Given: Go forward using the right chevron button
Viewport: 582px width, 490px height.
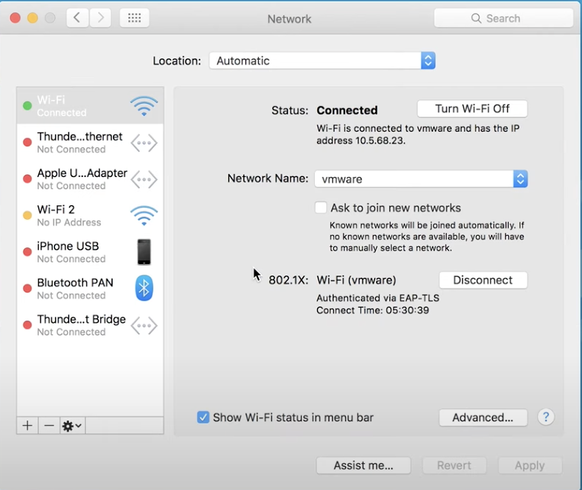Looking at the screenshot, I should pos(100,18).
